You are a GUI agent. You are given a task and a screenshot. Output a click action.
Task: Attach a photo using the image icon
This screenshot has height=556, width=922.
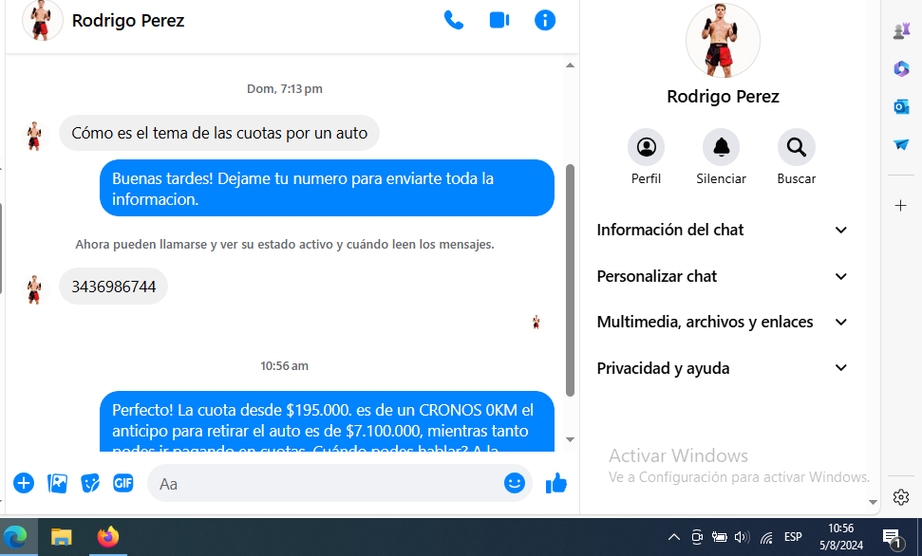click(58, 483)
